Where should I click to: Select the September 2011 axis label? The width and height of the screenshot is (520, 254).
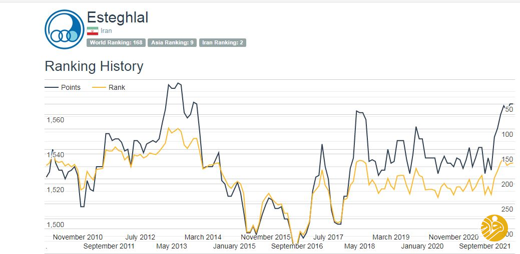point(109,247)
